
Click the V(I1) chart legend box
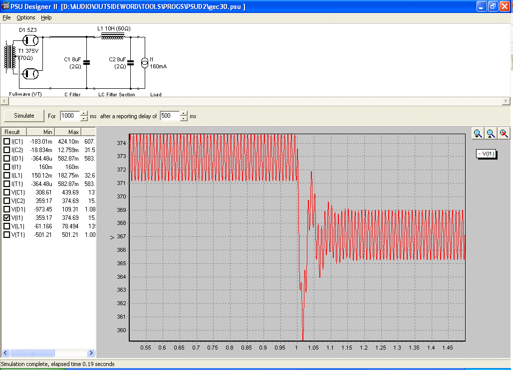click(x=486, y=154)
